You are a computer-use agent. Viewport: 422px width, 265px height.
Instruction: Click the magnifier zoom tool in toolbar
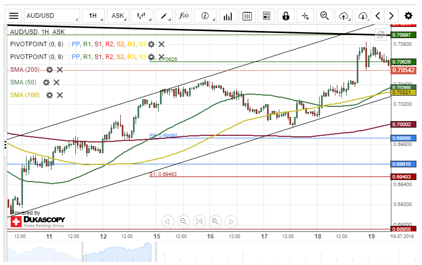pyautogui.click(x=324, y=16)
